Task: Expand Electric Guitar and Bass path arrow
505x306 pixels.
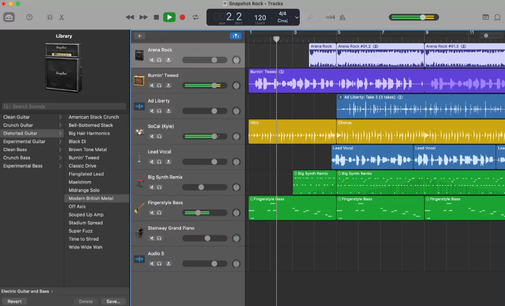Action: 52,291
